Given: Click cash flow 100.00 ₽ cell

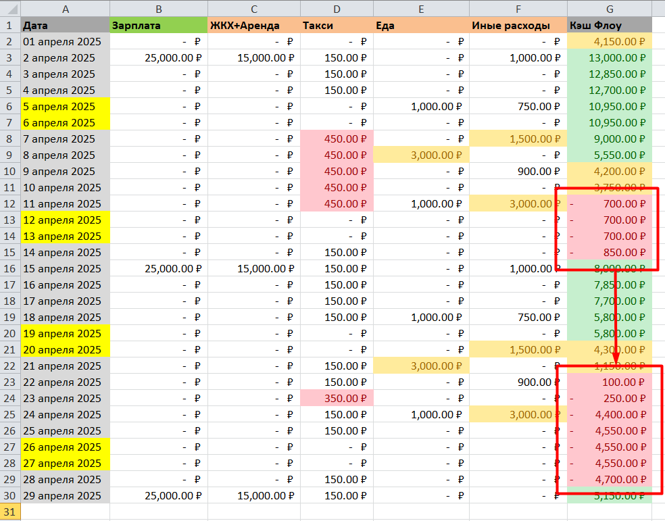Looking at the screenshot, I should click(x=610, y=382).
